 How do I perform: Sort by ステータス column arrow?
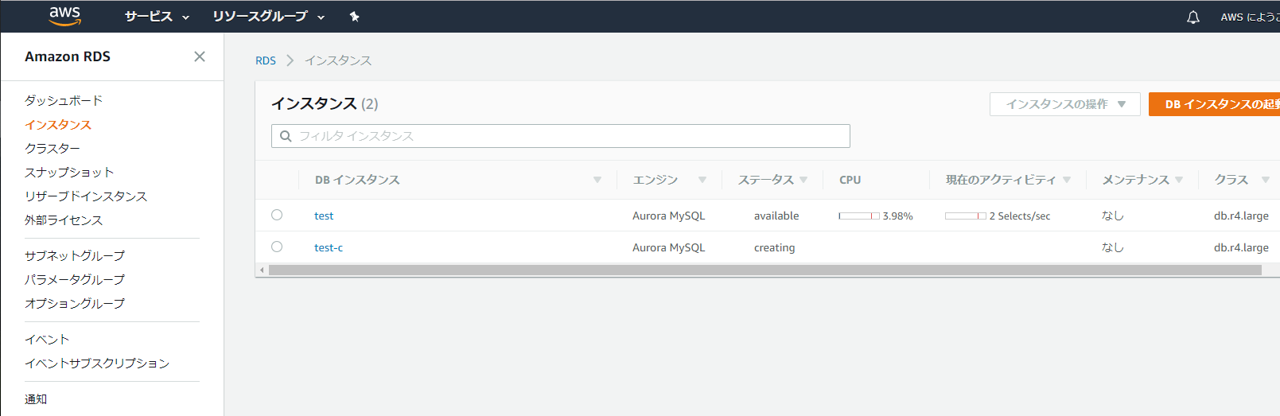(x=803, y=180)
